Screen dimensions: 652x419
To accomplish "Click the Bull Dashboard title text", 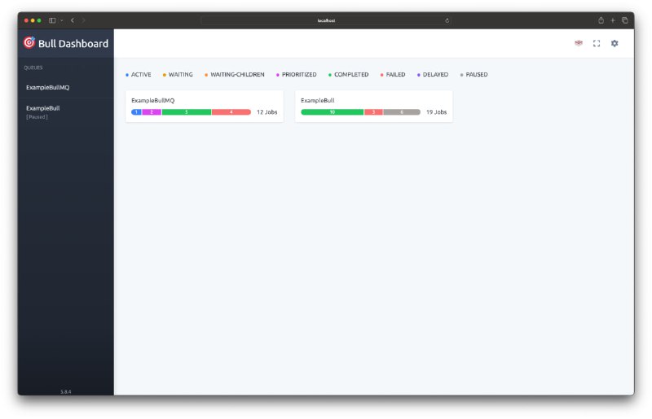I will (73, 44).
